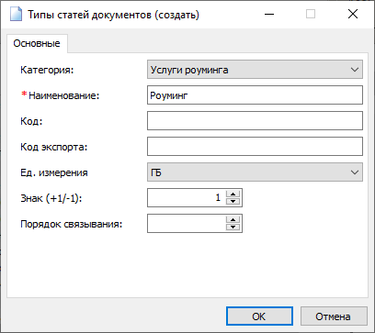This screenshot has height=333, width=375.
Task: Click the Наименование label text
Action: 64,95
